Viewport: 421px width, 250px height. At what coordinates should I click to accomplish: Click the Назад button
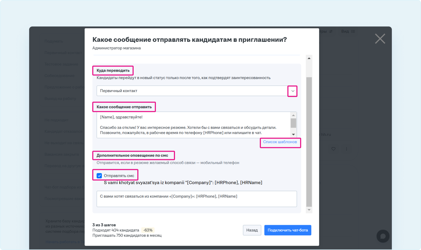coord(252,230)
